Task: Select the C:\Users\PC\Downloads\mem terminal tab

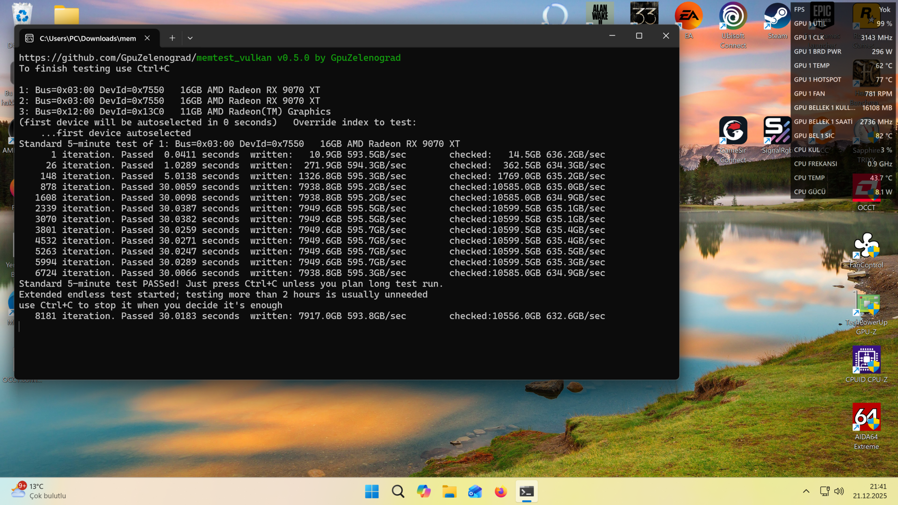Action: click(88, 38)
